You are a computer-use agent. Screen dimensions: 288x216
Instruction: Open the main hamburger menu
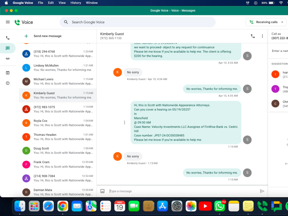point(8,22)
